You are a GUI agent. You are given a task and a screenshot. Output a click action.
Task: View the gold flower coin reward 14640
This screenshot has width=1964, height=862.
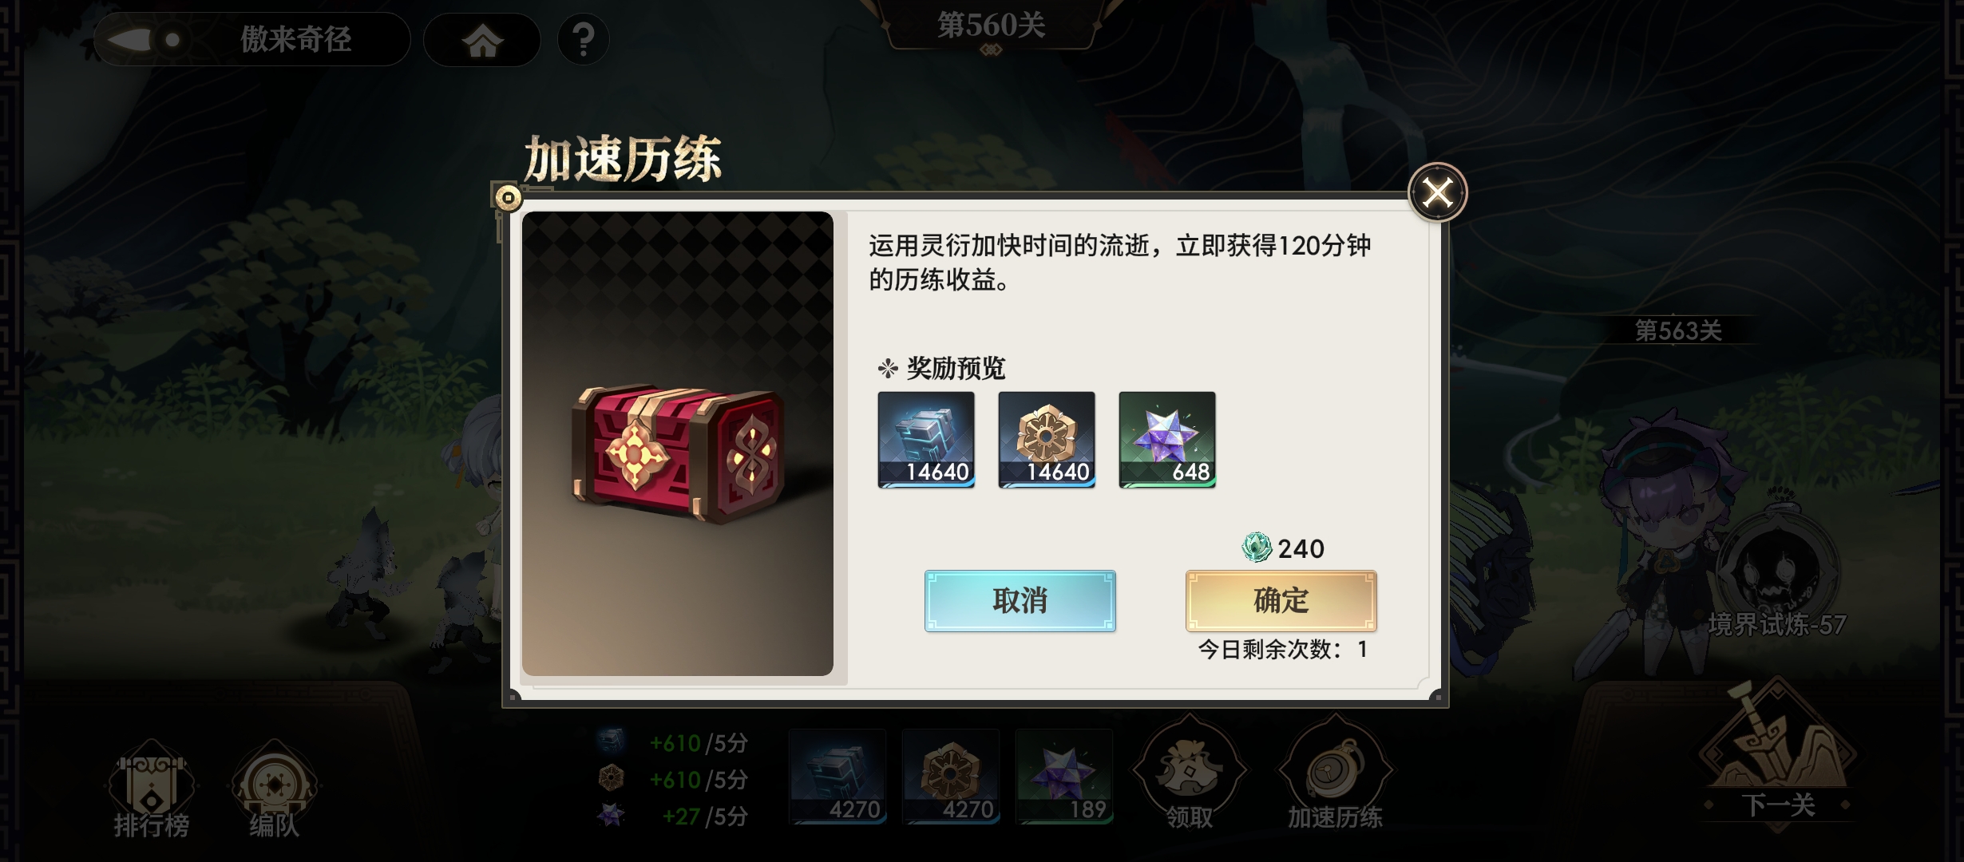(1047, 440)
